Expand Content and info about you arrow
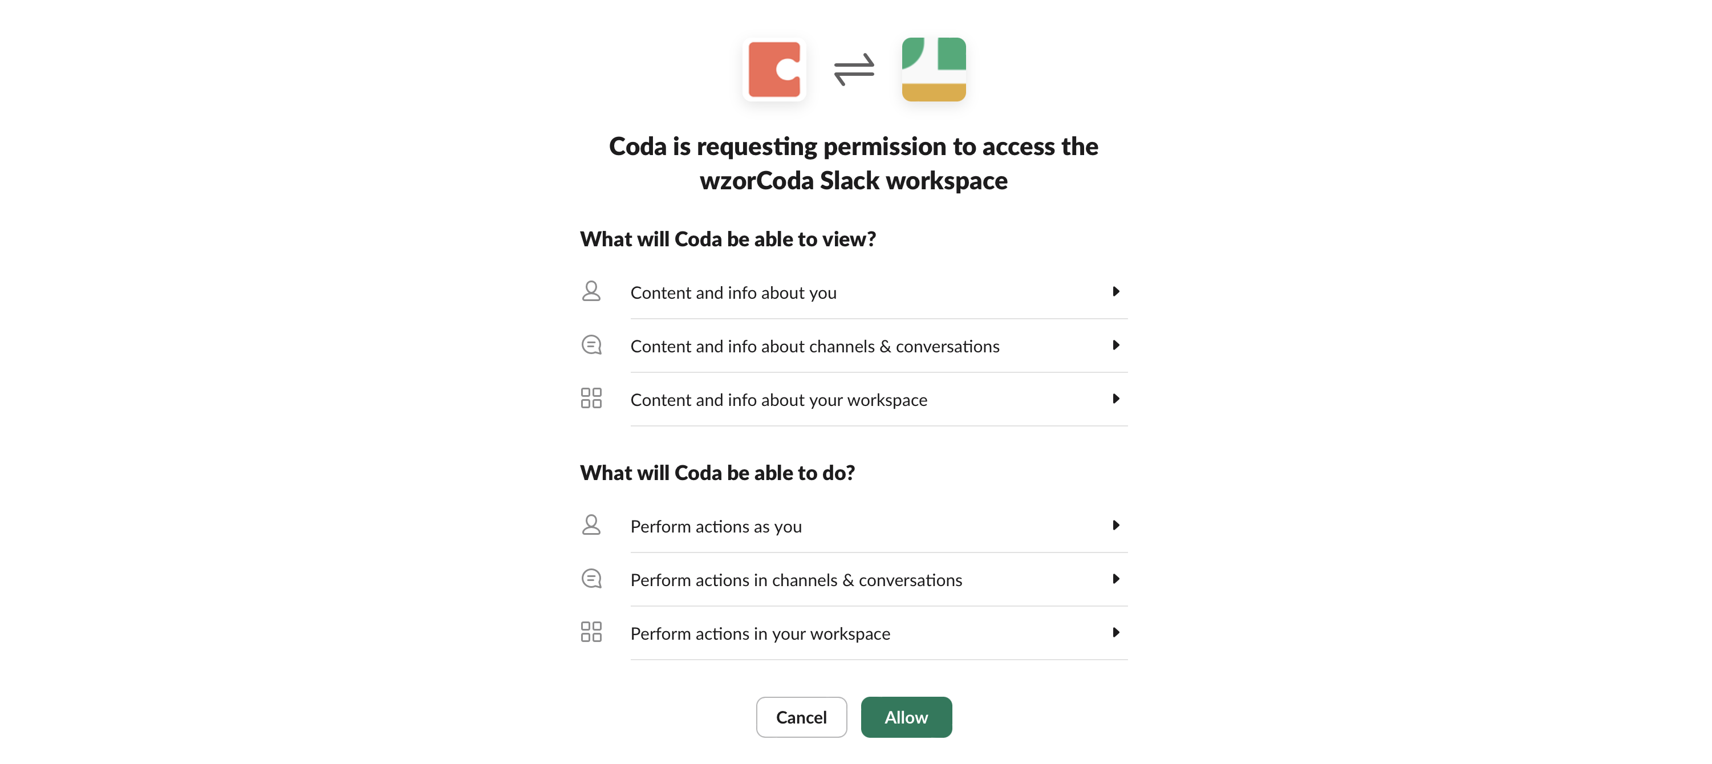 [x=1116, y=292]
